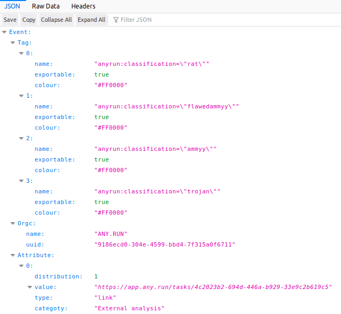Collapse the Event root node
This screenshot has height=314, width=341.
pos(4,32)
